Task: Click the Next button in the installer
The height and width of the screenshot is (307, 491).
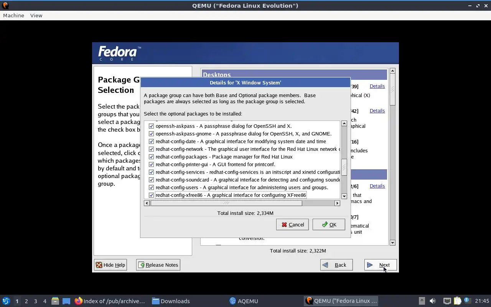Action: click(x=381, y=265)
